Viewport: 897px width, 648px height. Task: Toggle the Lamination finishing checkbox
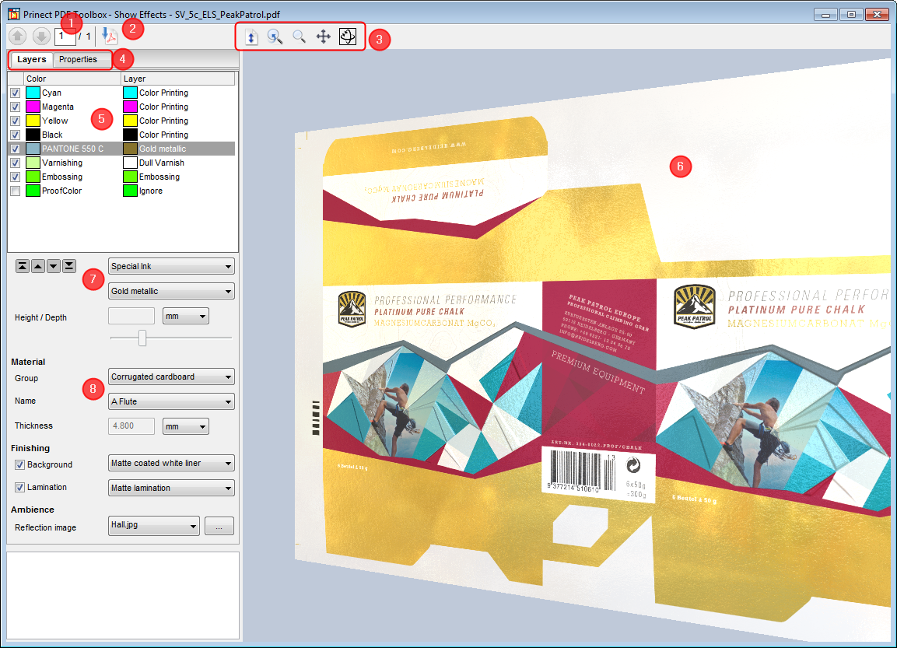click(20, 488)
